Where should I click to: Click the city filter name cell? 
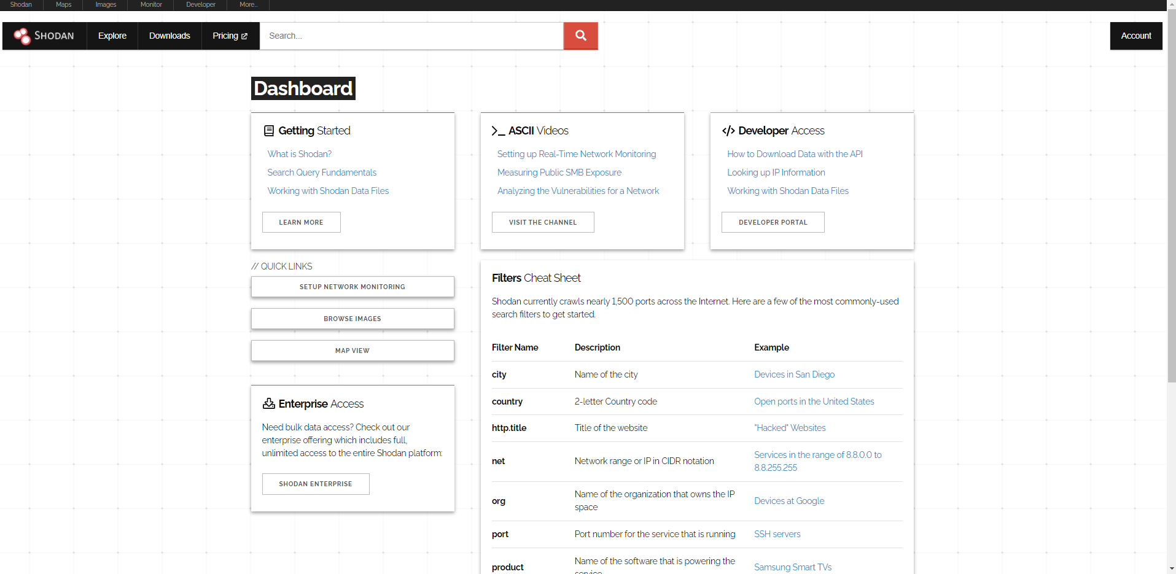499,374
